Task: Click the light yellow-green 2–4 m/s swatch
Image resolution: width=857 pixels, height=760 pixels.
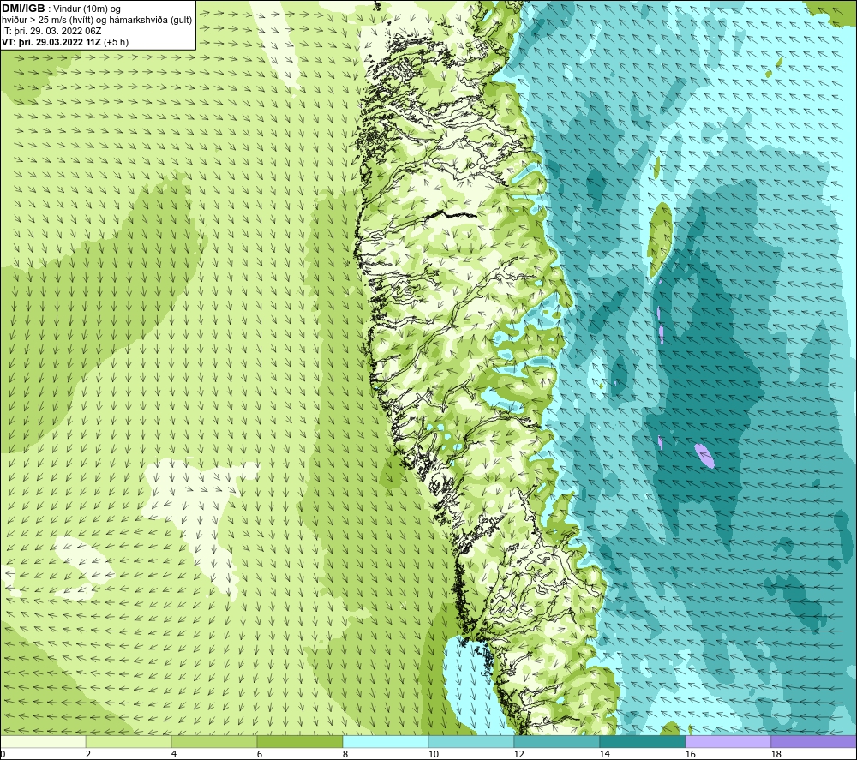Action: (x=129, y=741)
